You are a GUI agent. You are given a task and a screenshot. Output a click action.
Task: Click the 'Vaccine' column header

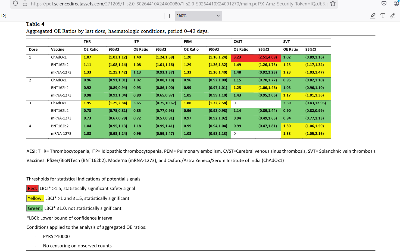[x=58, y=49]
